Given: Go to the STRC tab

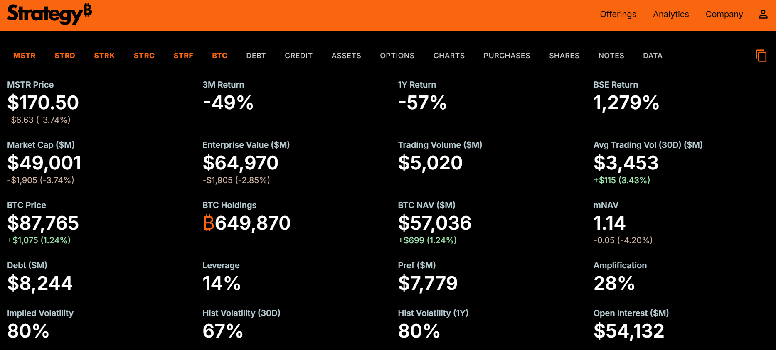Looking at the screenshot, I should [x=144, y=56].
